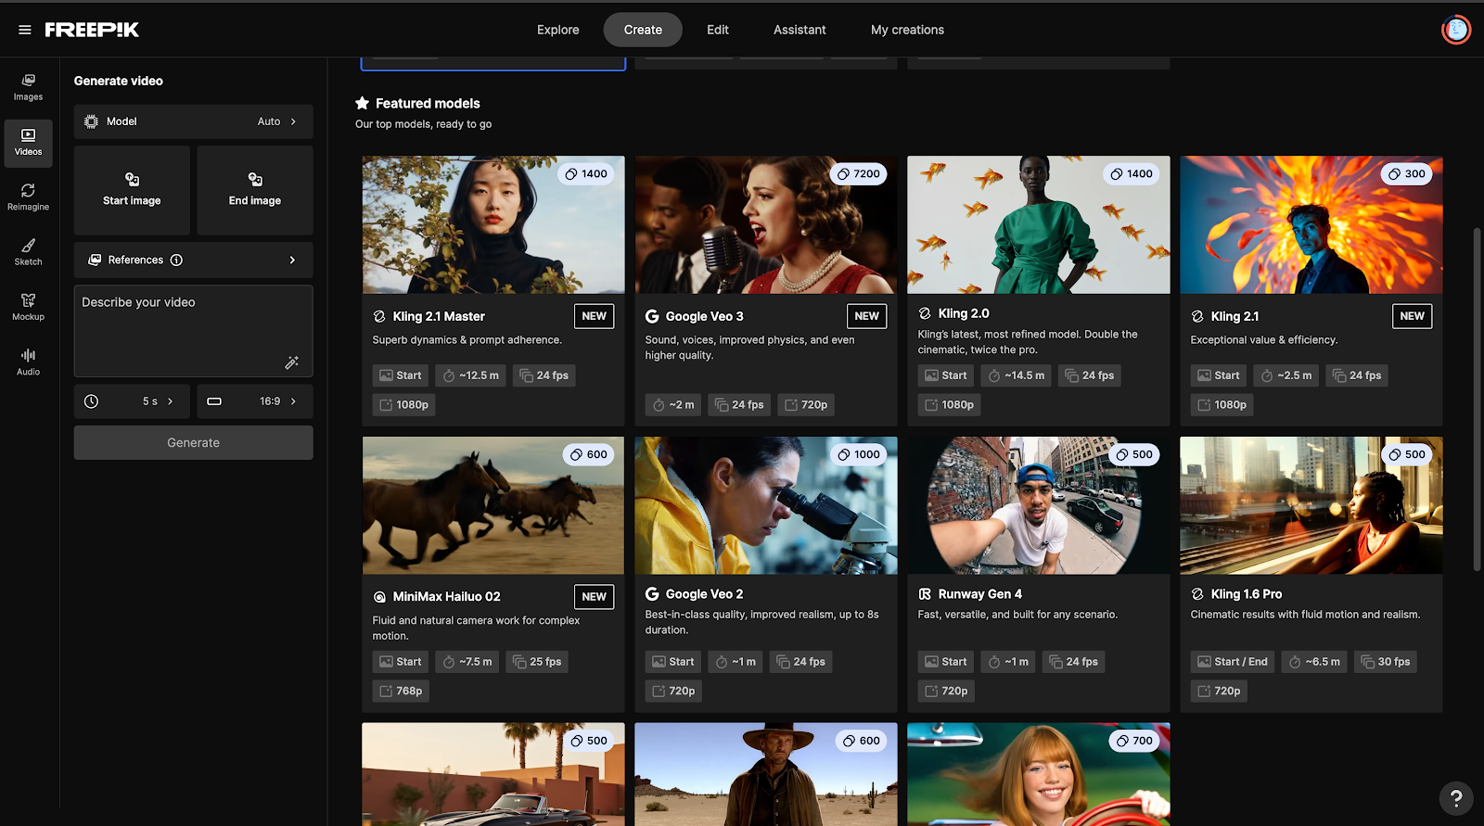Viewport: 1484px width, 826px height.
Task: Open the Audio section
Action: pyautogui.click(x=28, y=362)
